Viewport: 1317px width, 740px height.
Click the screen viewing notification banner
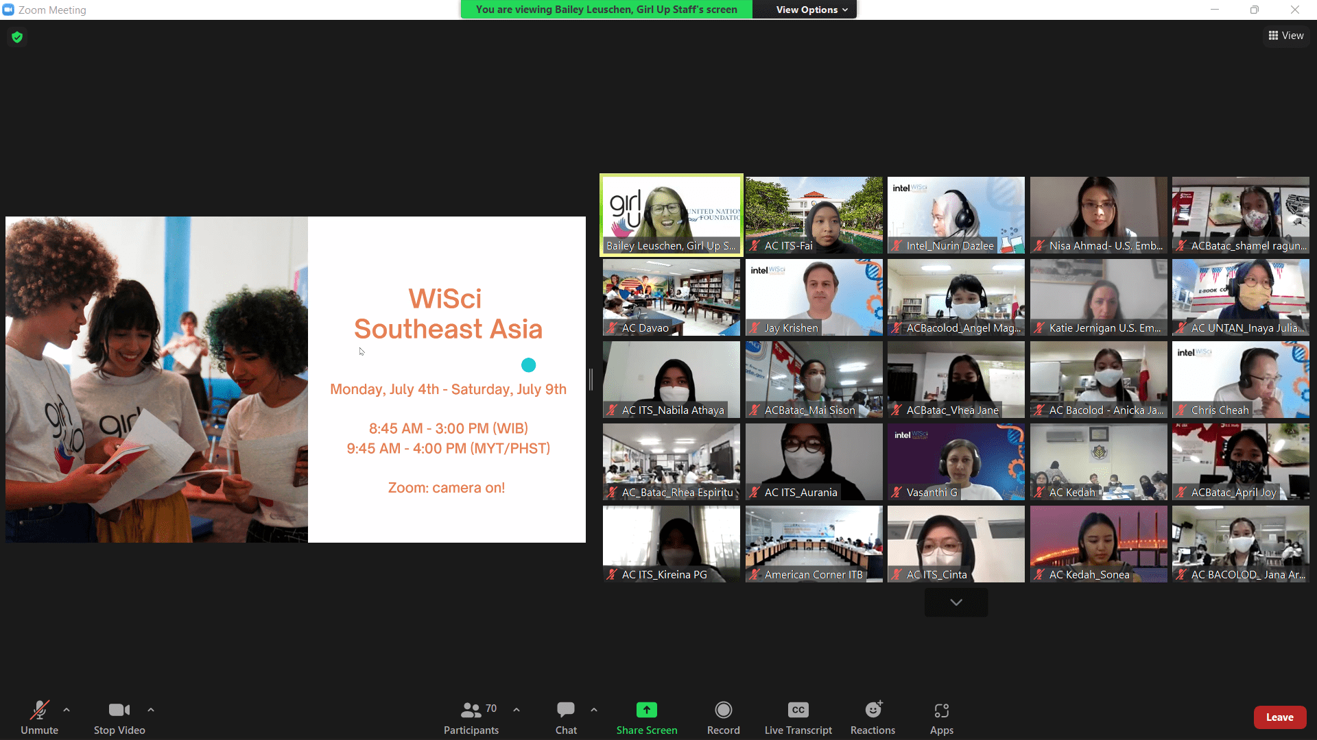click(606, 10)
